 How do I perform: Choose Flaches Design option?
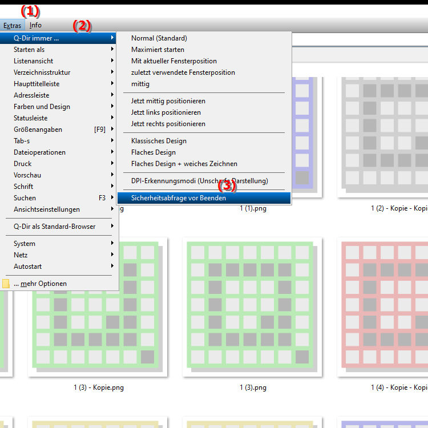pos(204,152)
